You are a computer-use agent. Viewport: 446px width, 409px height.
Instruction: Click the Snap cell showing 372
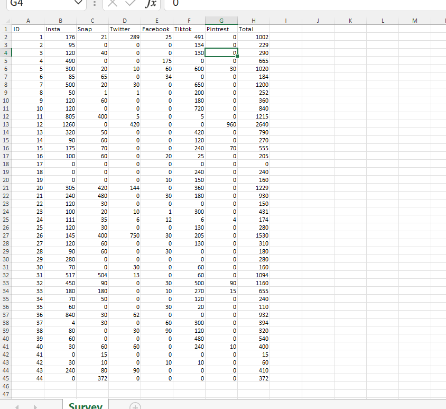pyautogui.click(x=92, y=378)
